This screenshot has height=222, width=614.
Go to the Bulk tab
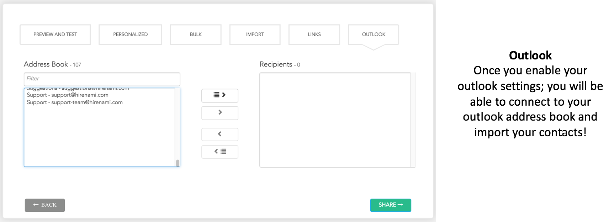[196, 35]
